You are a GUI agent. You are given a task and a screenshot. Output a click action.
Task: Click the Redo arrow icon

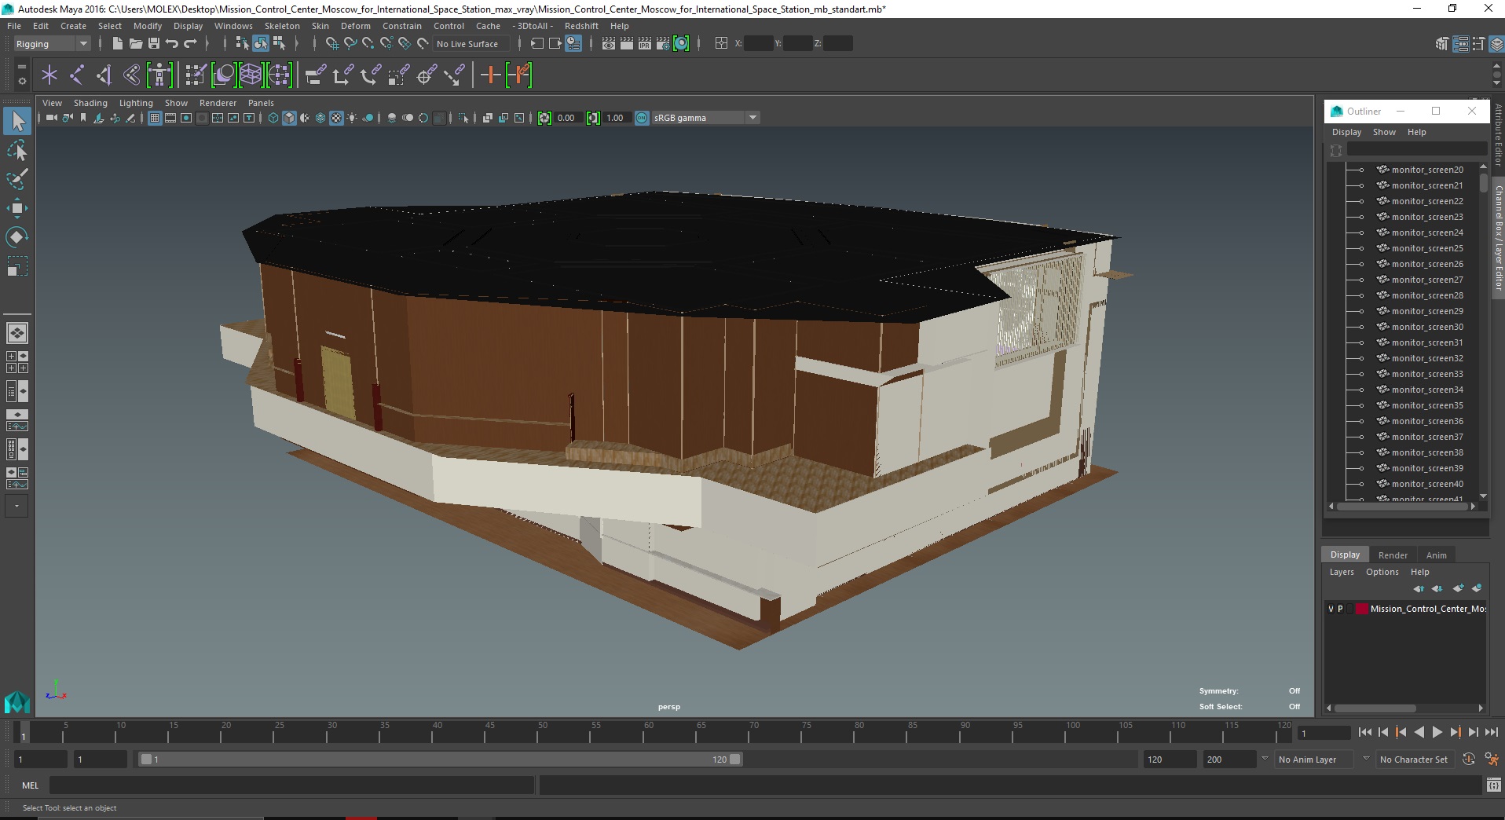click(x=190, y=44)
